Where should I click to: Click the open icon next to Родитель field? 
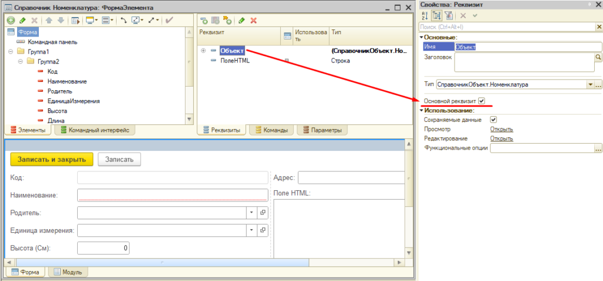click(x=263, y=213)
